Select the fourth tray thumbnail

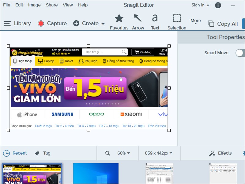coord(223,174)
